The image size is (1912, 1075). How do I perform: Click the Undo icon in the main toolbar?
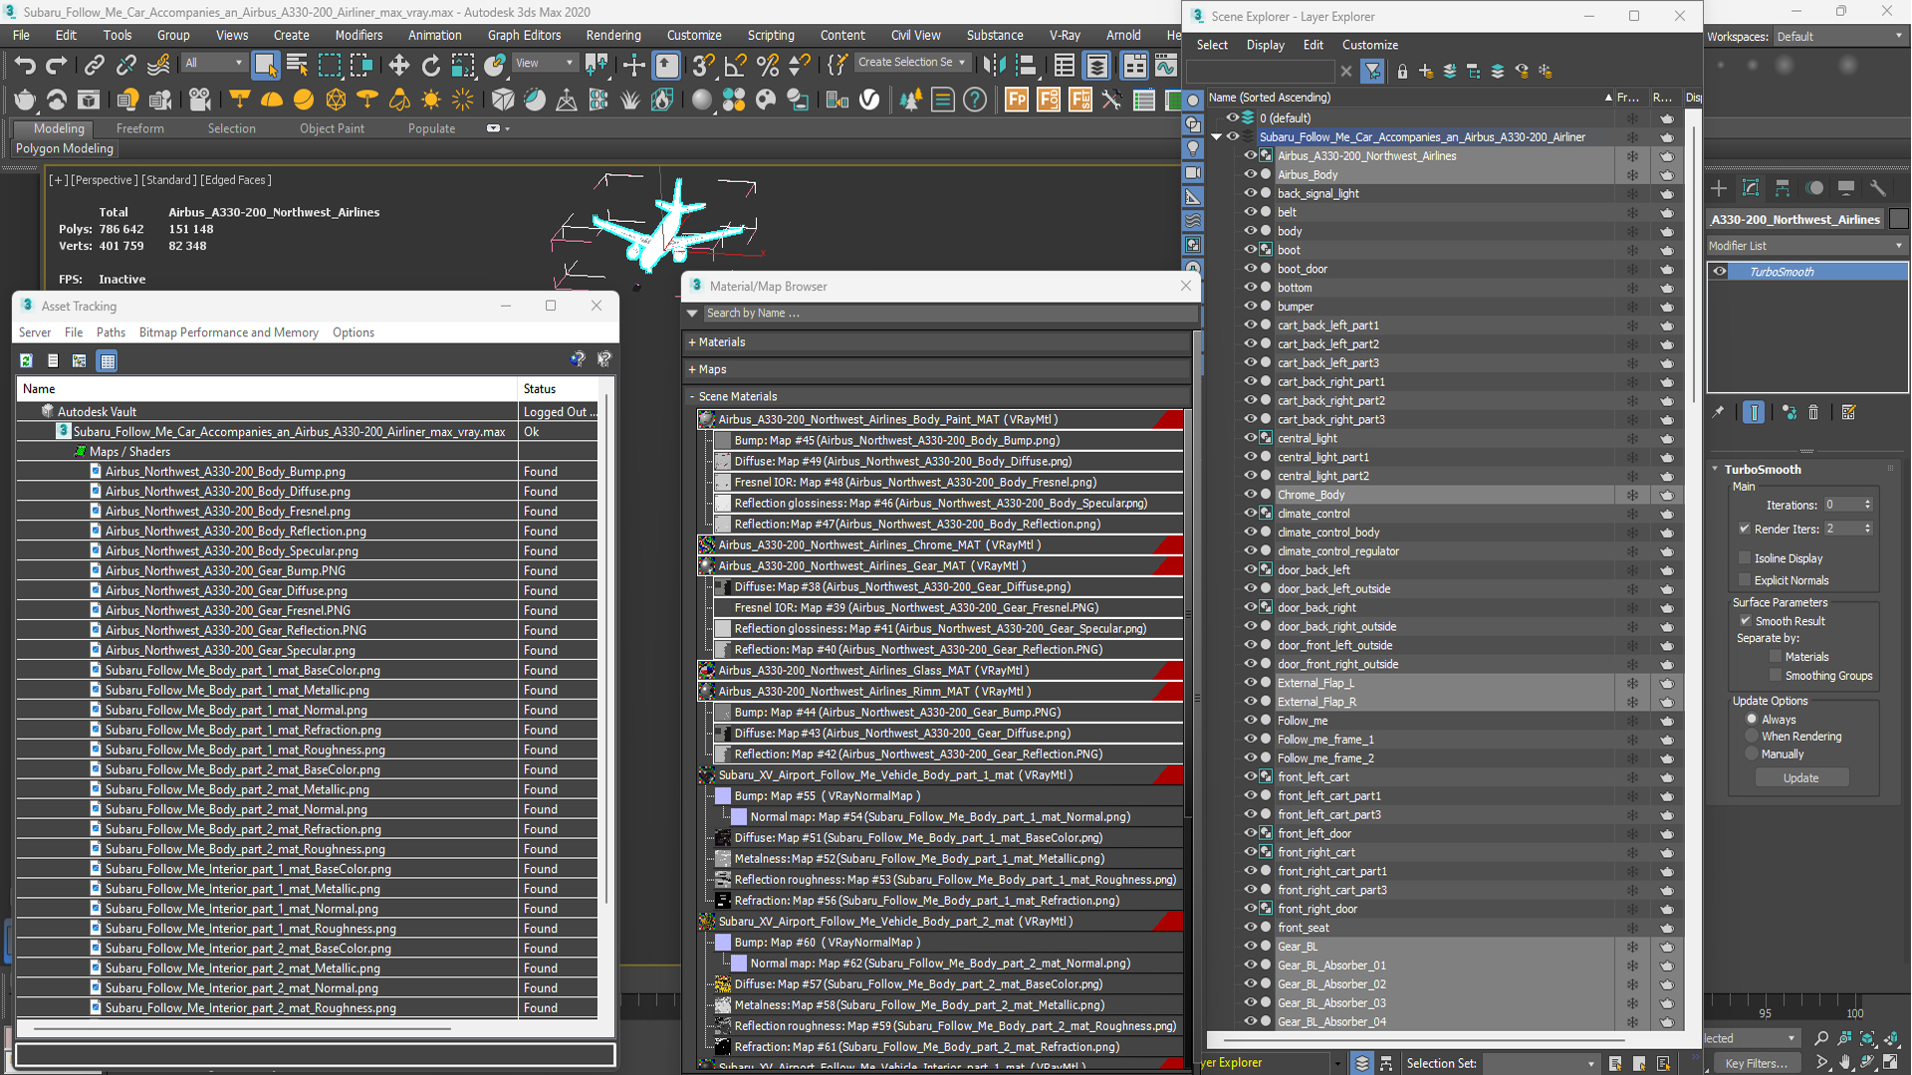[x=25, y=66]
